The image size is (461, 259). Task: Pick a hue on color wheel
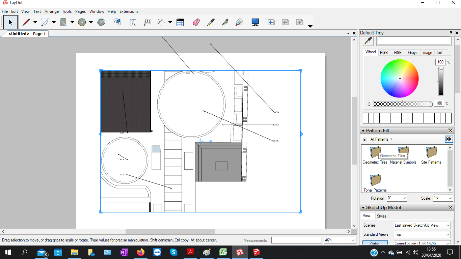point(400,78)
